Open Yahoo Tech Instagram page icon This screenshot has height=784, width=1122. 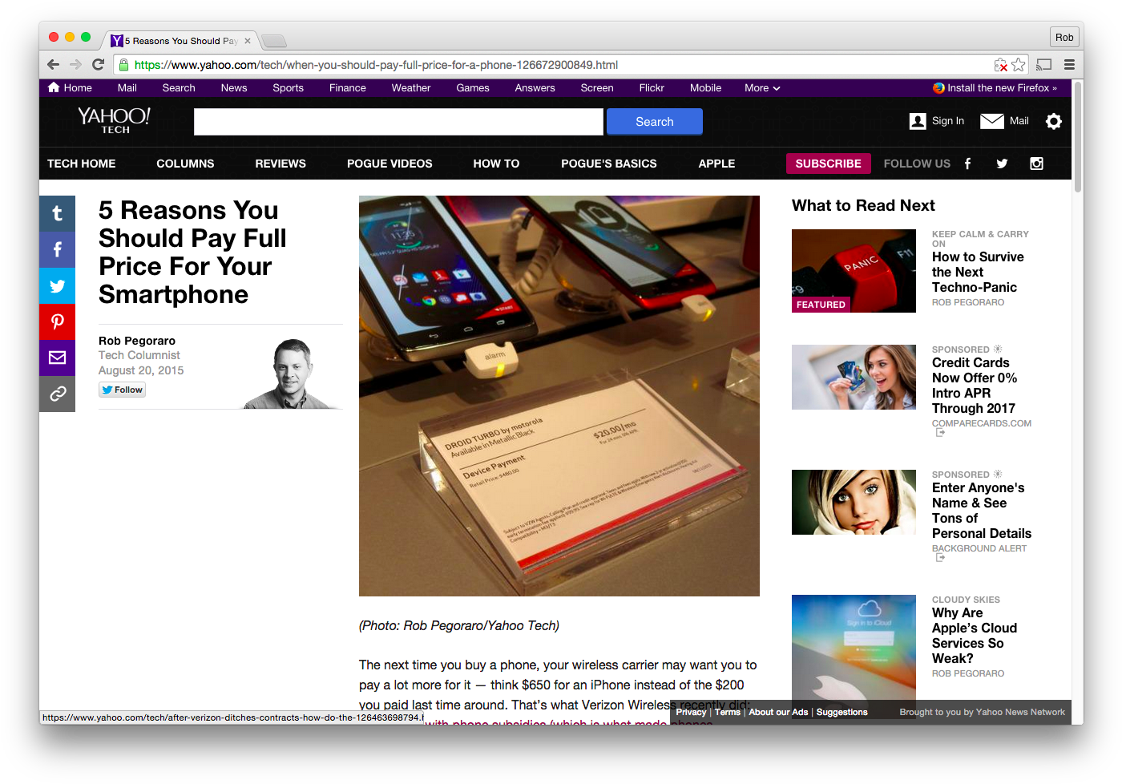click(1036, 164)
